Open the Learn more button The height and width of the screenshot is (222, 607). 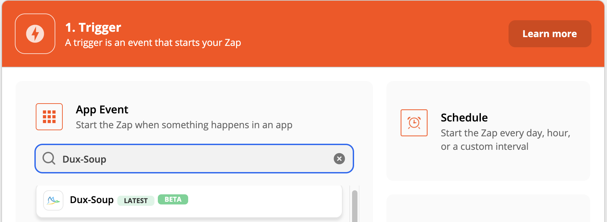pos(550,34)
